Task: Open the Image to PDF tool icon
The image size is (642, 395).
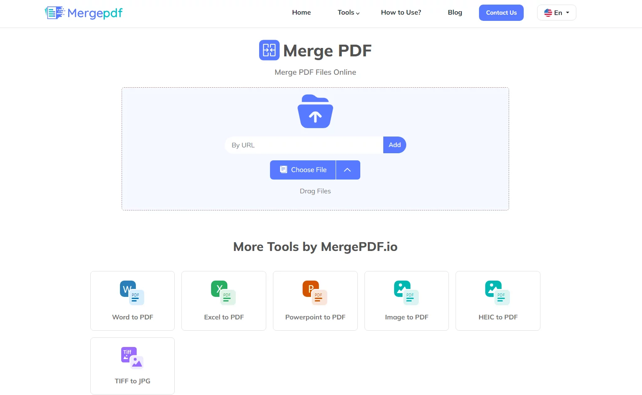Action: [x=406, y=293]
